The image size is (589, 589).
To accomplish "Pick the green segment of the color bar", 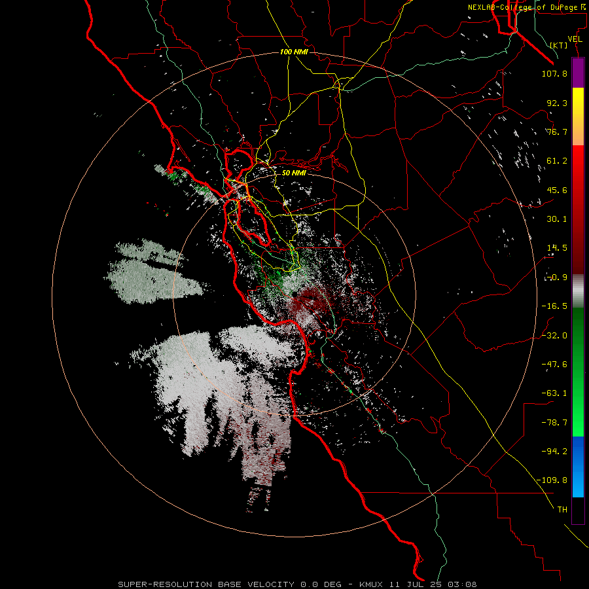I will (x=578, y=372).
